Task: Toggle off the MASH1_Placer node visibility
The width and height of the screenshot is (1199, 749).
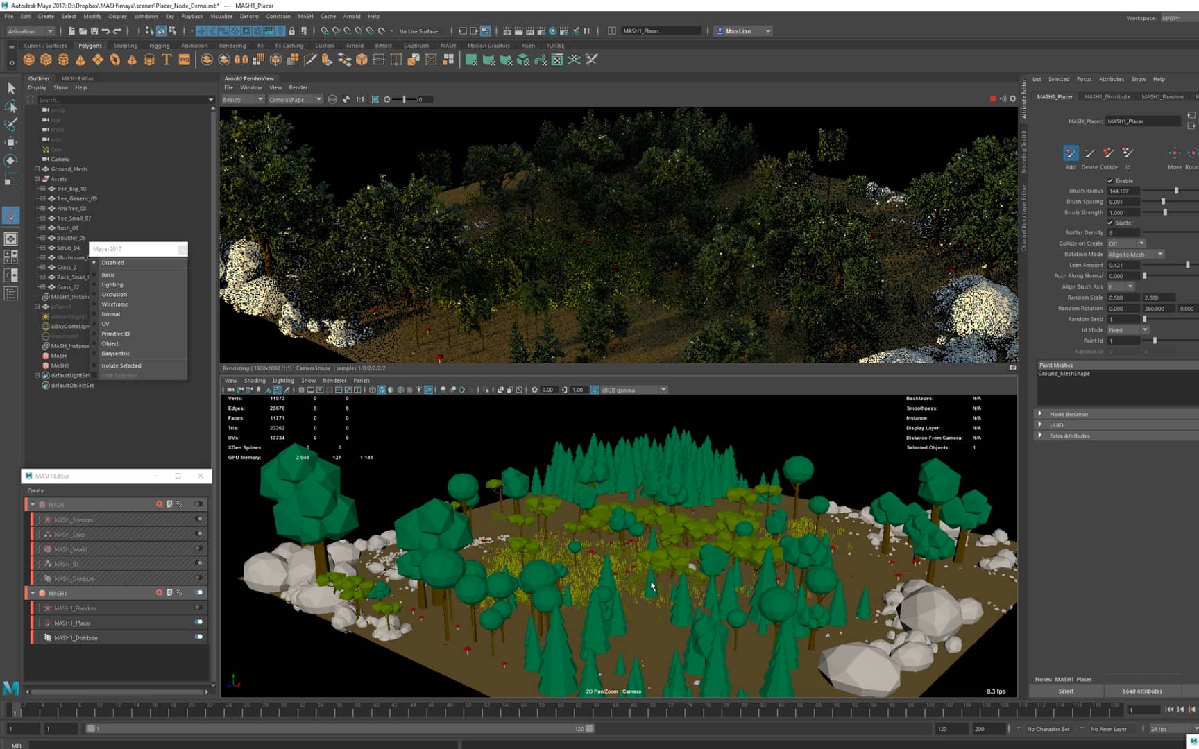Action: [199, 622]
